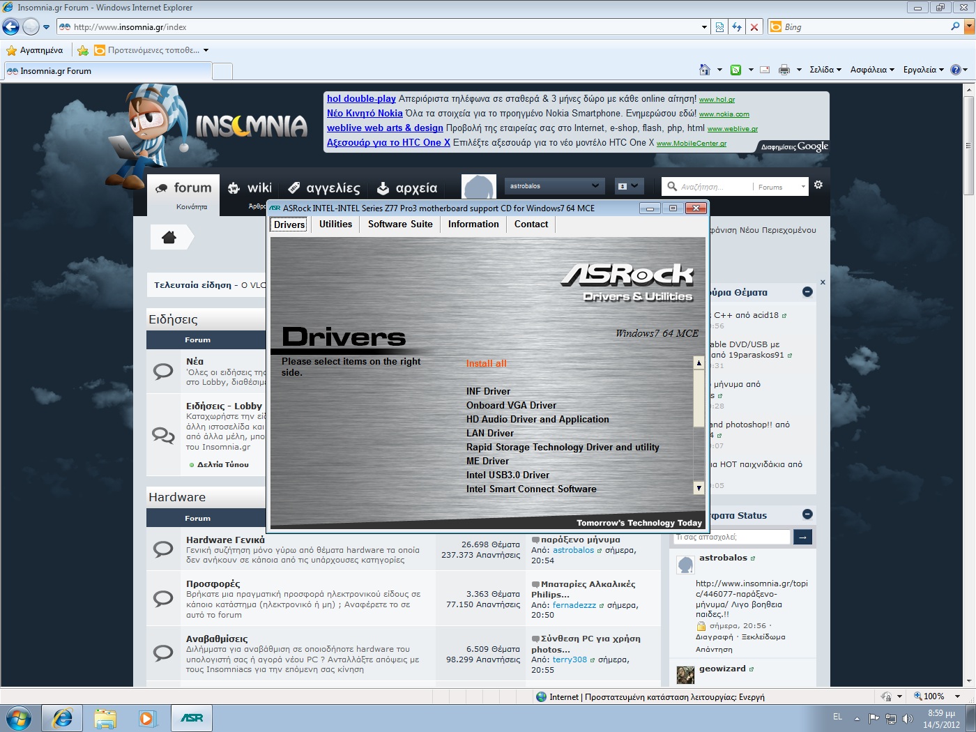Click the Bing search magnifier icon

tap(955, 26)
